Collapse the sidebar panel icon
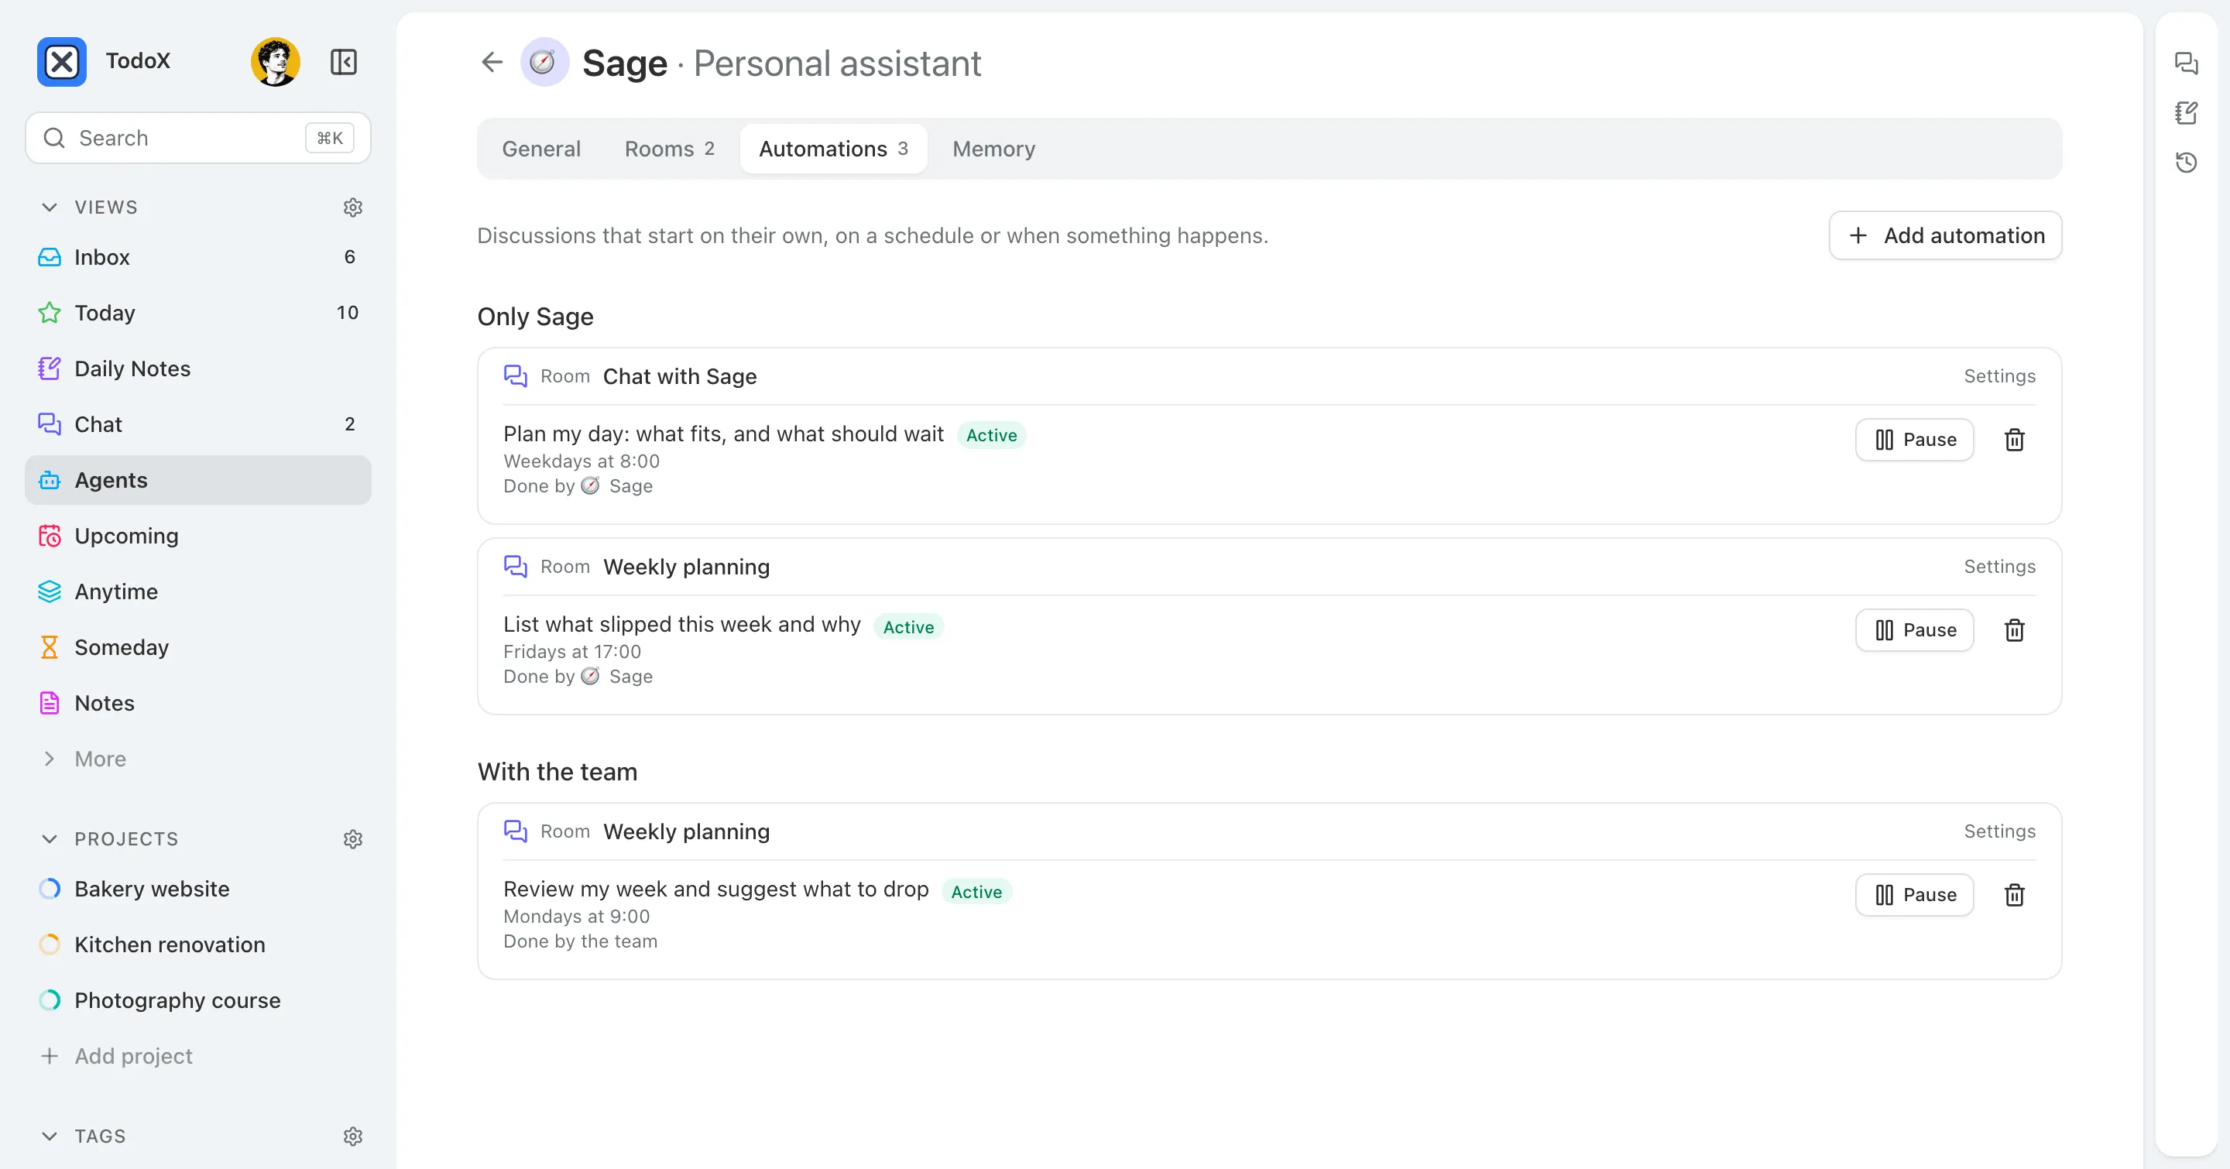This screenshot has width=2230, height=1169. (344, 61)
